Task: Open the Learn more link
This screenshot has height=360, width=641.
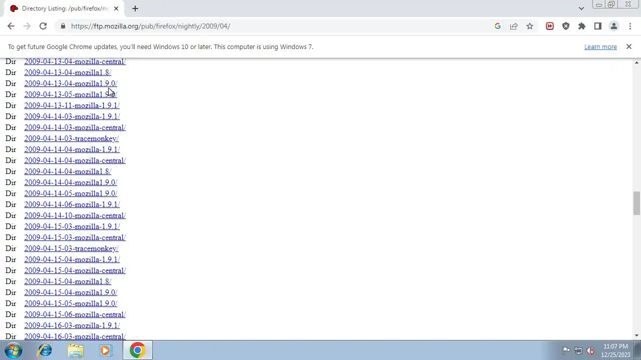Action: click(600, 46)
